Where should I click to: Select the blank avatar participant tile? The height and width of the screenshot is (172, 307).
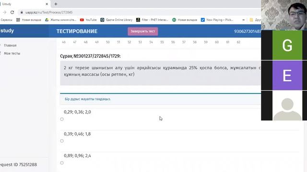pyautogui.click(x=287, y=106)
